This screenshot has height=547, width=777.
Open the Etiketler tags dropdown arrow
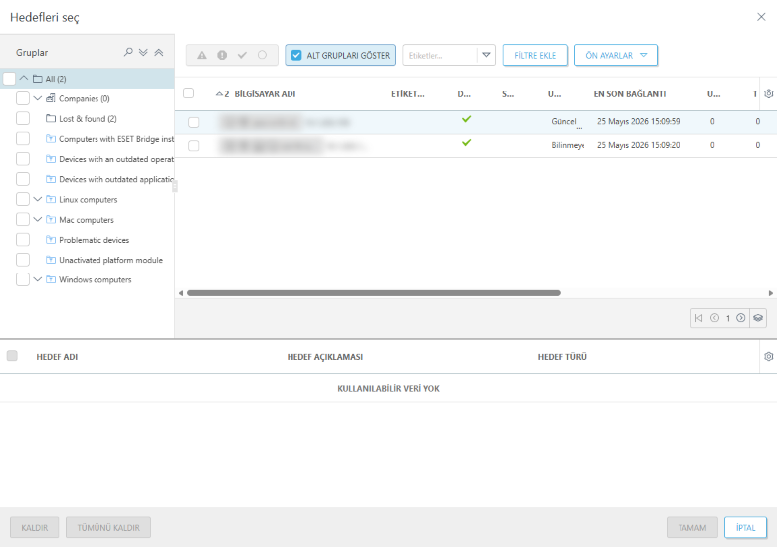(486, 55)
